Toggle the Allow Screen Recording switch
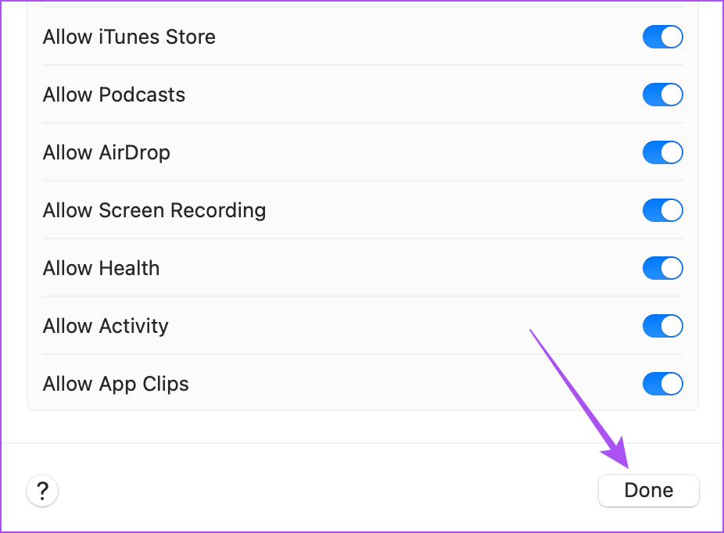 (662, 210)
